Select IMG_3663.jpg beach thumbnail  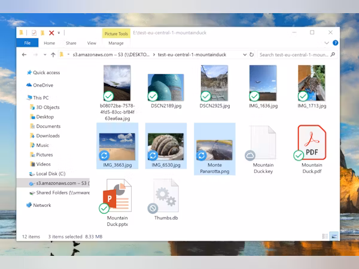[117, 146]
